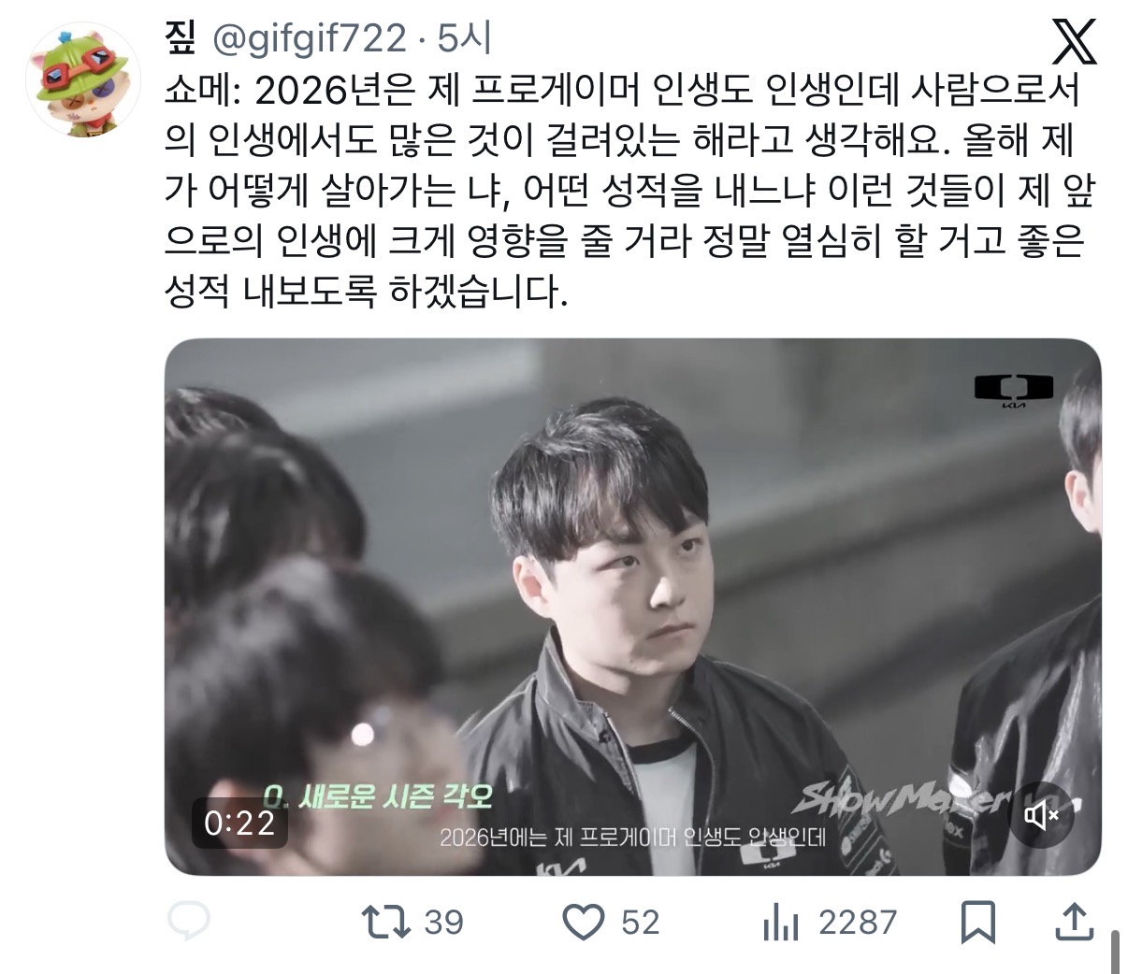Open the retweet count 39
This screenshot has height=974, width=1128.
coord(444,923)
